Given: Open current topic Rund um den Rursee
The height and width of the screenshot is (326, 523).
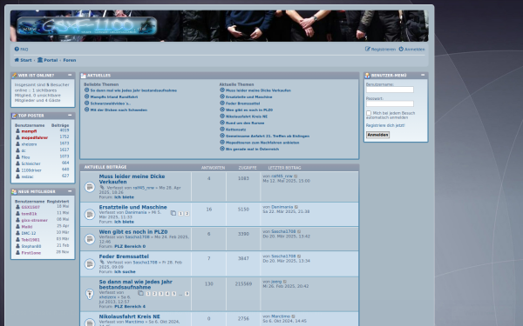Looking at the screenshot, I should tap(245, 123).
